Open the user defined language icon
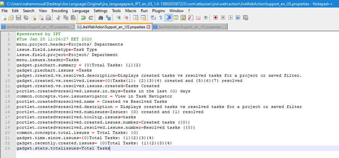339x158 pixels. tap(175, 18)
